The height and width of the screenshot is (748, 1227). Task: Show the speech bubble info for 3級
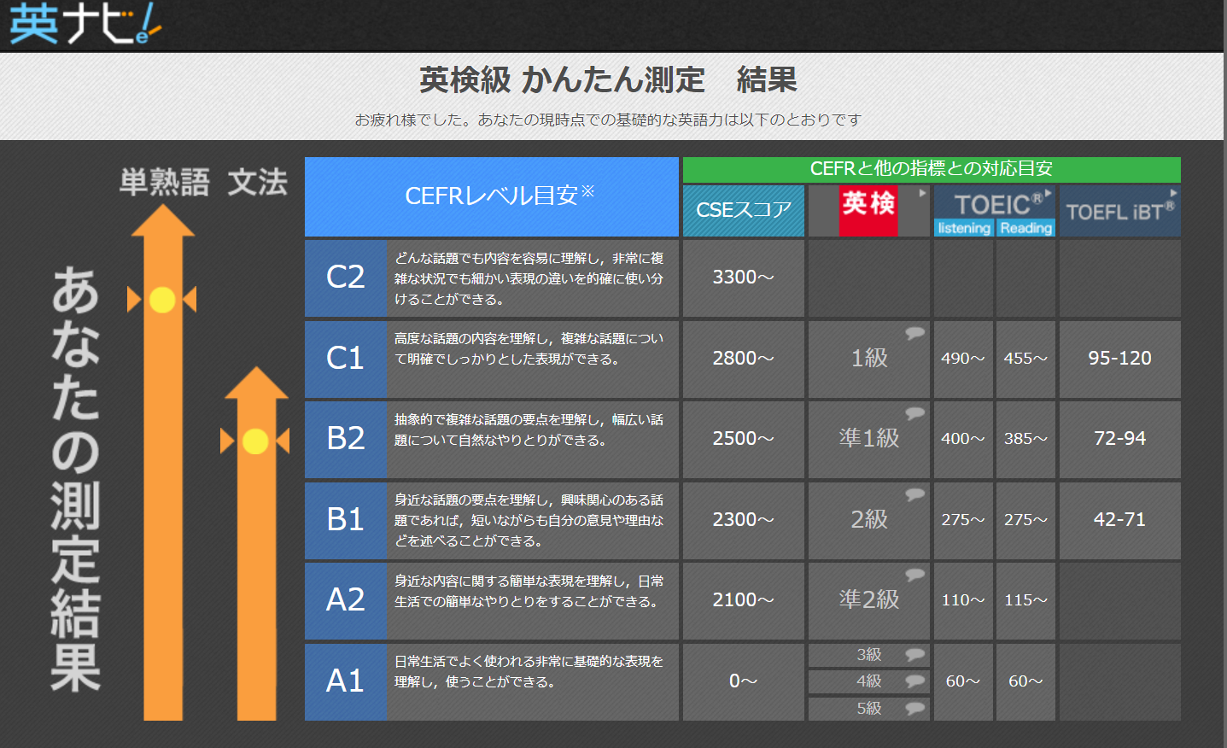(914, 655)
